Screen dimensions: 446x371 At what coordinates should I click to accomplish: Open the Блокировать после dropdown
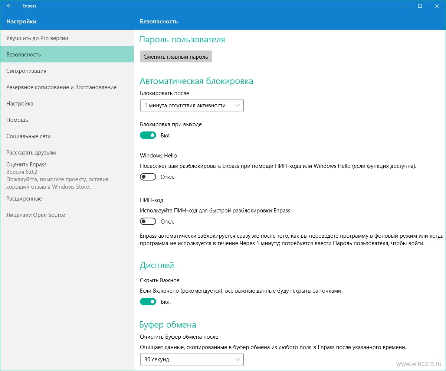point(192,105)
